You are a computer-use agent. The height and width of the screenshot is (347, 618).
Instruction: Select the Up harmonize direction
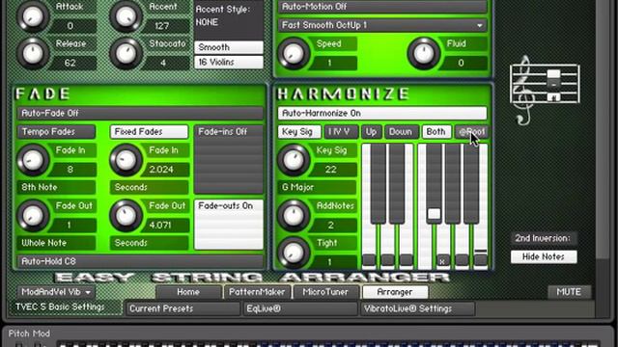pos(371,132)
